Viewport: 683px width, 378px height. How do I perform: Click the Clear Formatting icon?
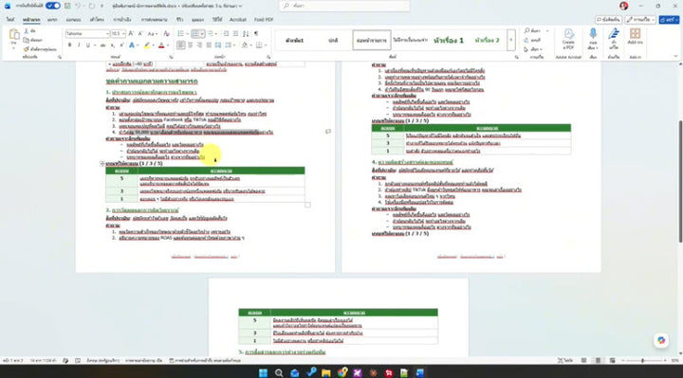tap(166, 33)
